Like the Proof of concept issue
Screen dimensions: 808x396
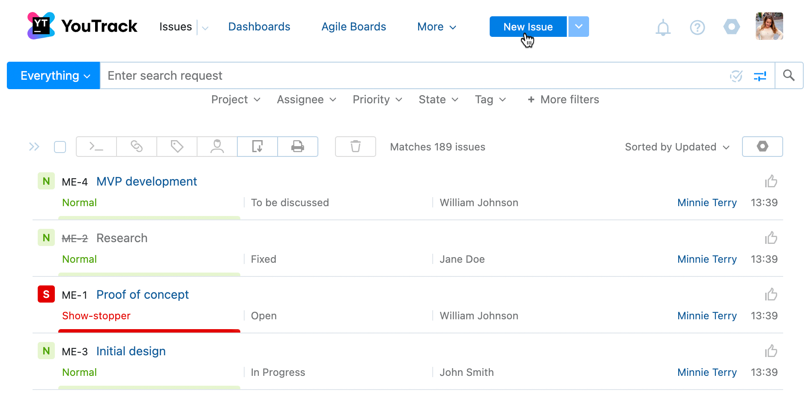[x=771, y=294]
